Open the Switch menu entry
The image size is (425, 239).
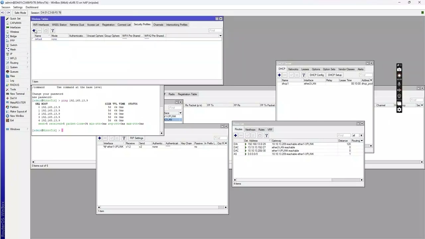[13, 45]
